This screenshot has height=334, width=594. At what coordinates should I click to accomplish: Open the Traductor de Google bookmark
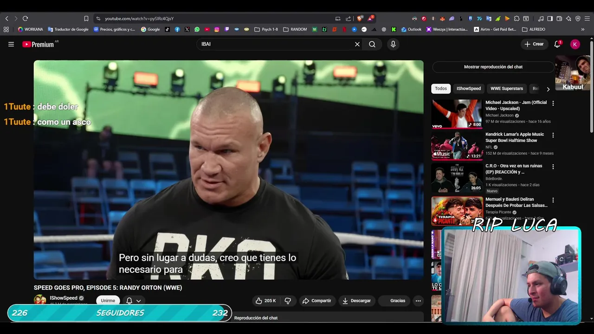(x=68, y=29)
